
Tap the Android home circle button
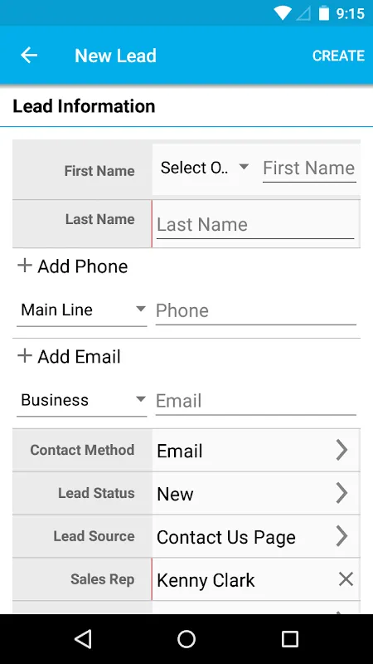click(186, 639)
